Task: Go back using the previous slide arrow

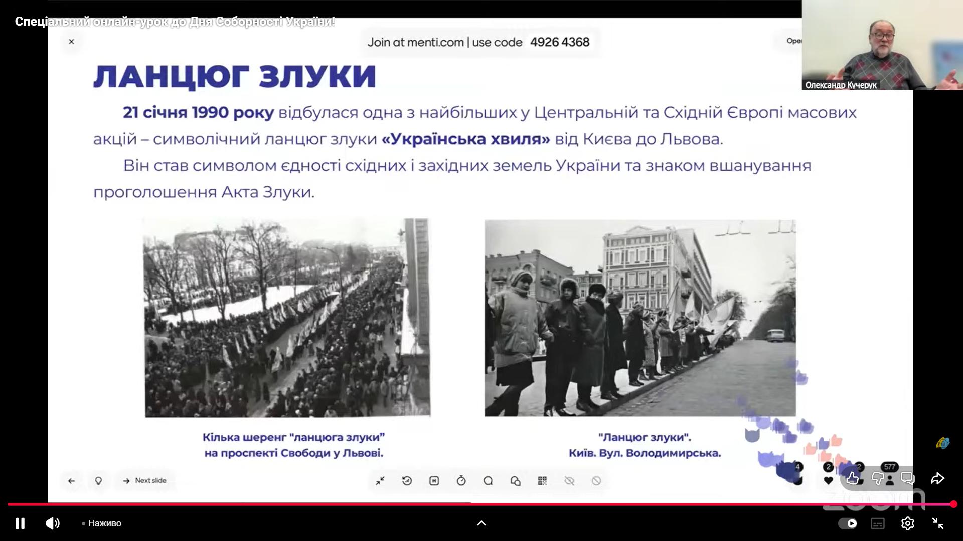Action: click(x=71, y=481)
